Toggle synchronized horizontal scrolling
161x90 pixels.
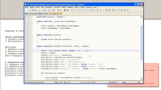(x=81, y=10)
